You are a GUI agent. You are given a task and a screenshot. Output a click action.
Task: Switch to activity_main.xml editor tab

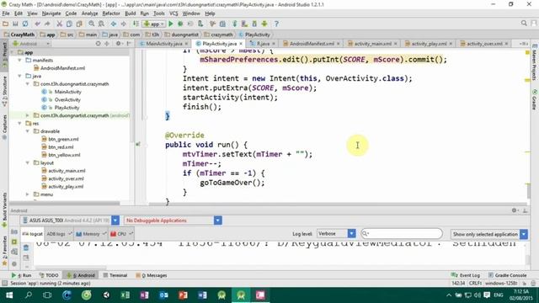[x=372, y=44]
